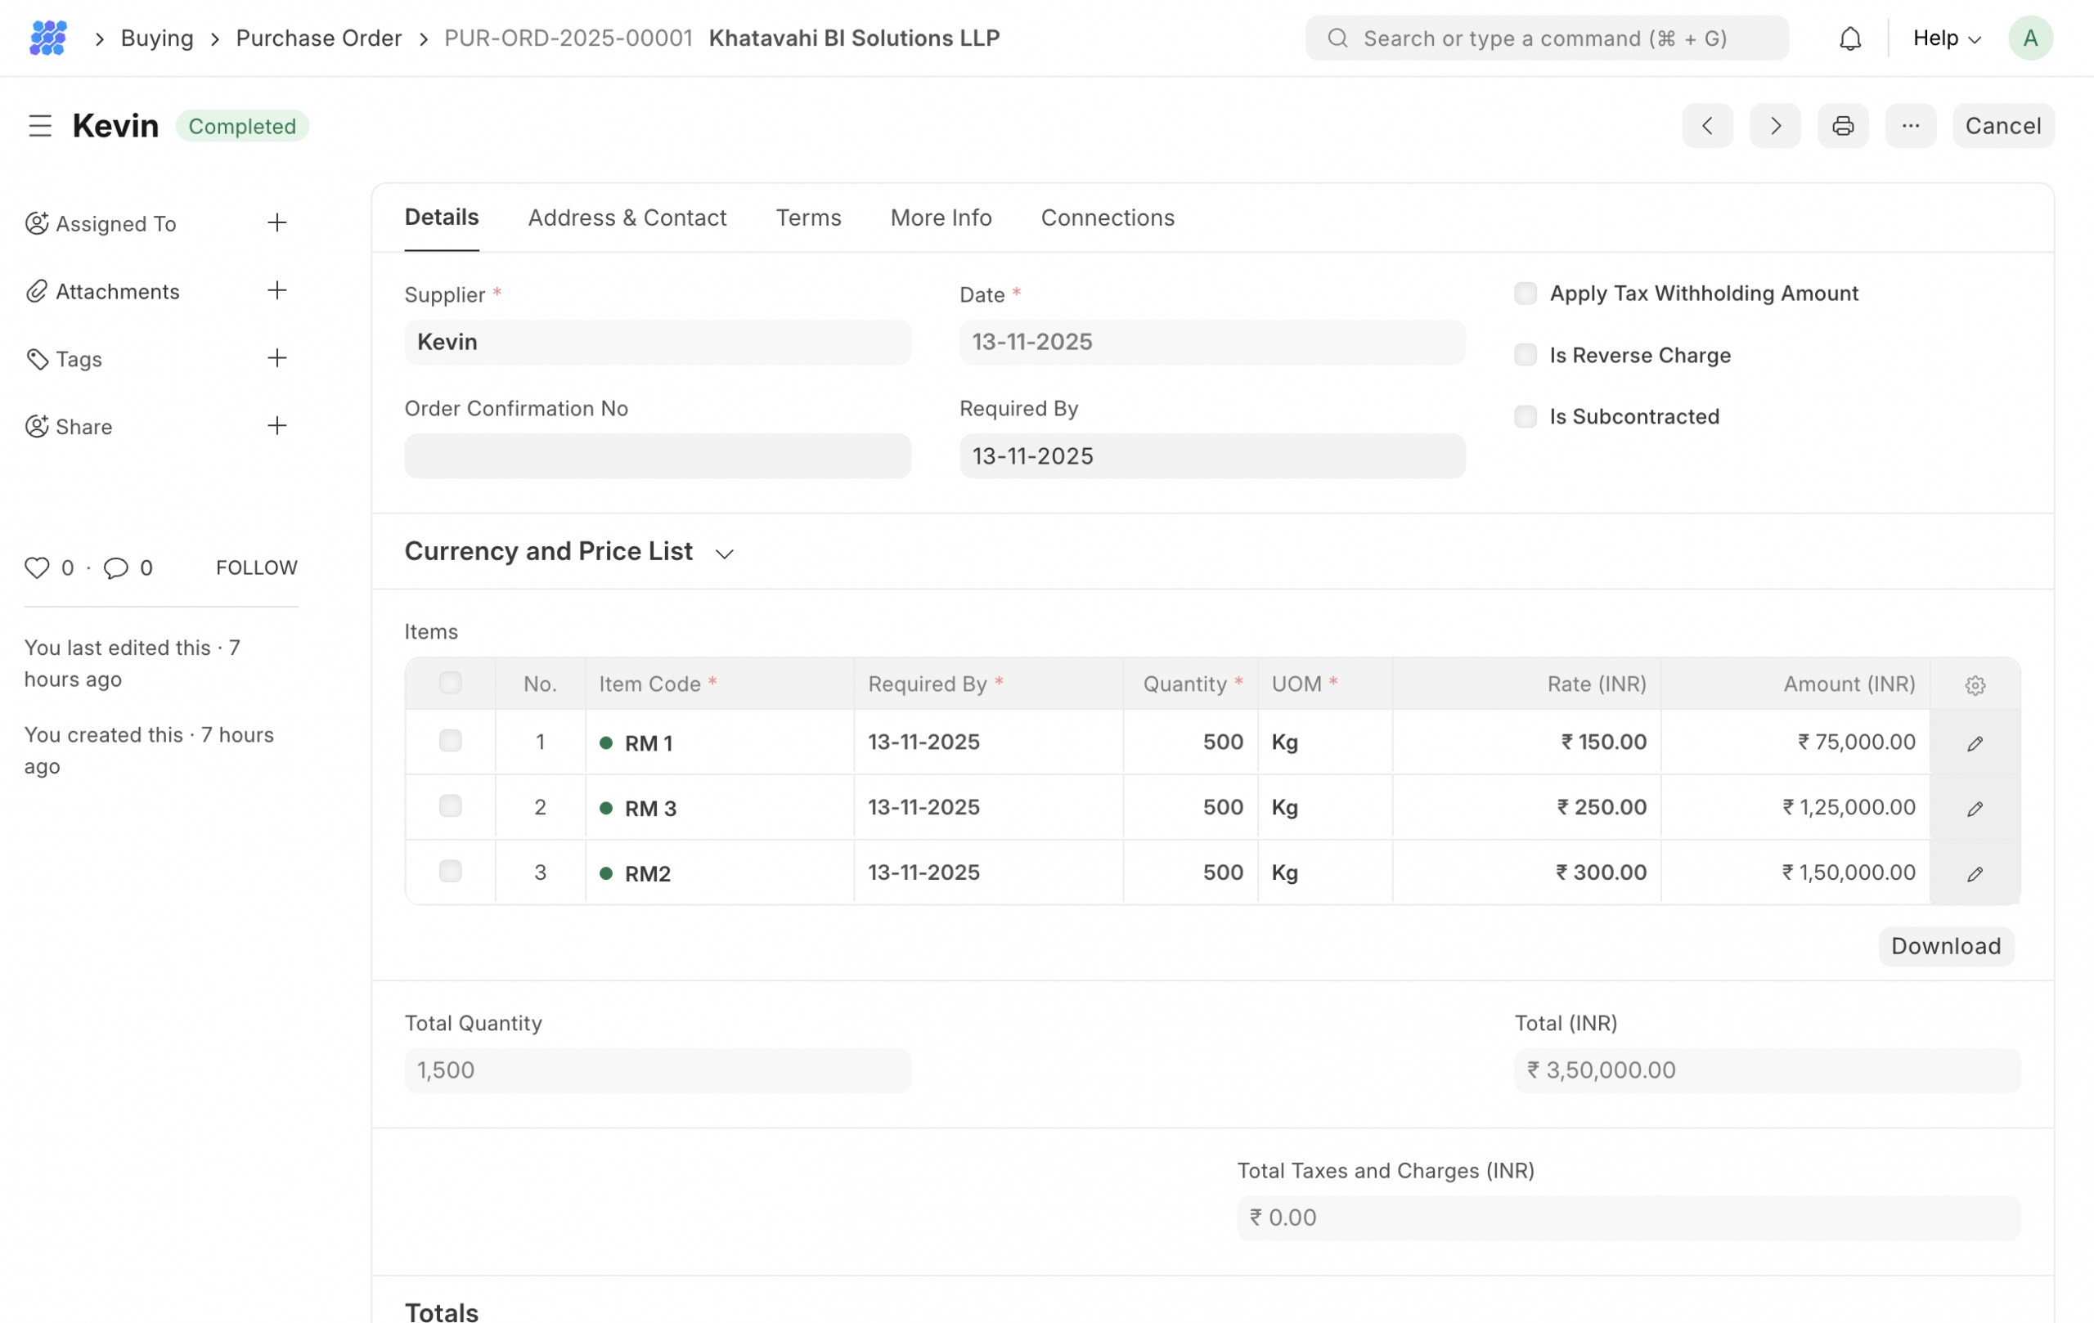Open the print icon button

click(1842, 126)
